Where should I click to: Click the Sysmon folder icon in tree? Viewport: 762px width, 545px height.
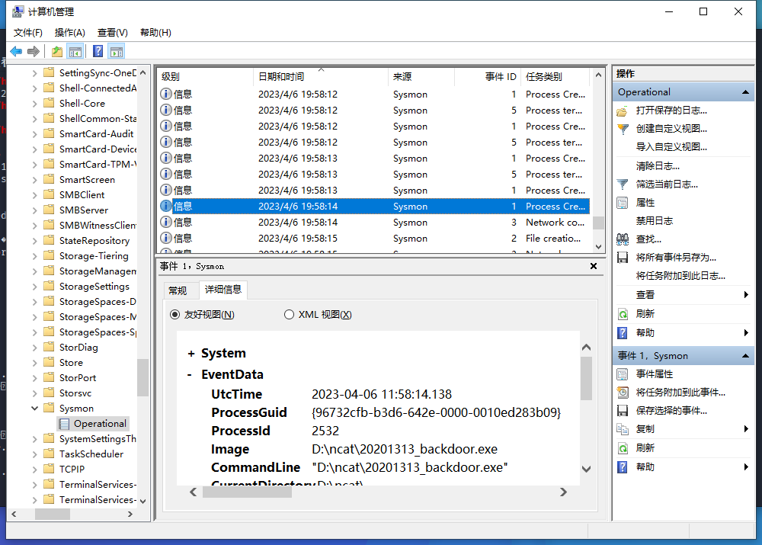coord(49,408)
